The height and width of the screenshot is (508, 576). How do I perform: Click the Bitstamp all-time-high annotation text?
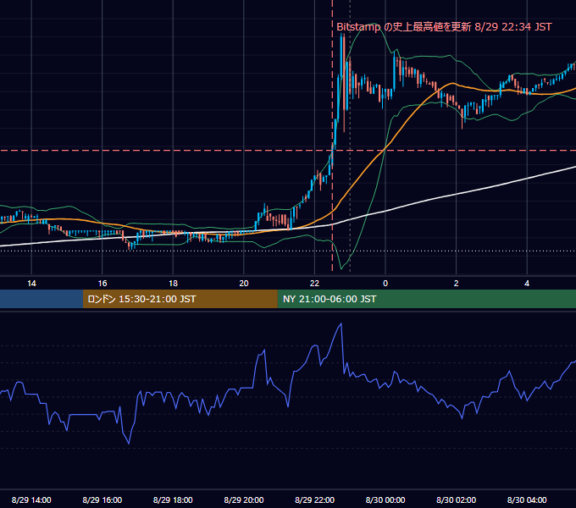[444, 27]
